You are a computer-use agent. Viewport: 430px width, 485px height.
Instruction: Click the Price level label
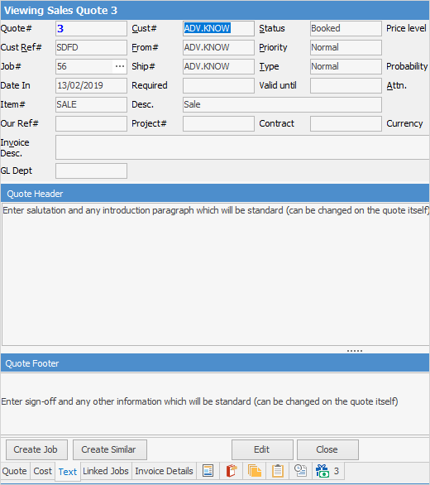(406, 28)
